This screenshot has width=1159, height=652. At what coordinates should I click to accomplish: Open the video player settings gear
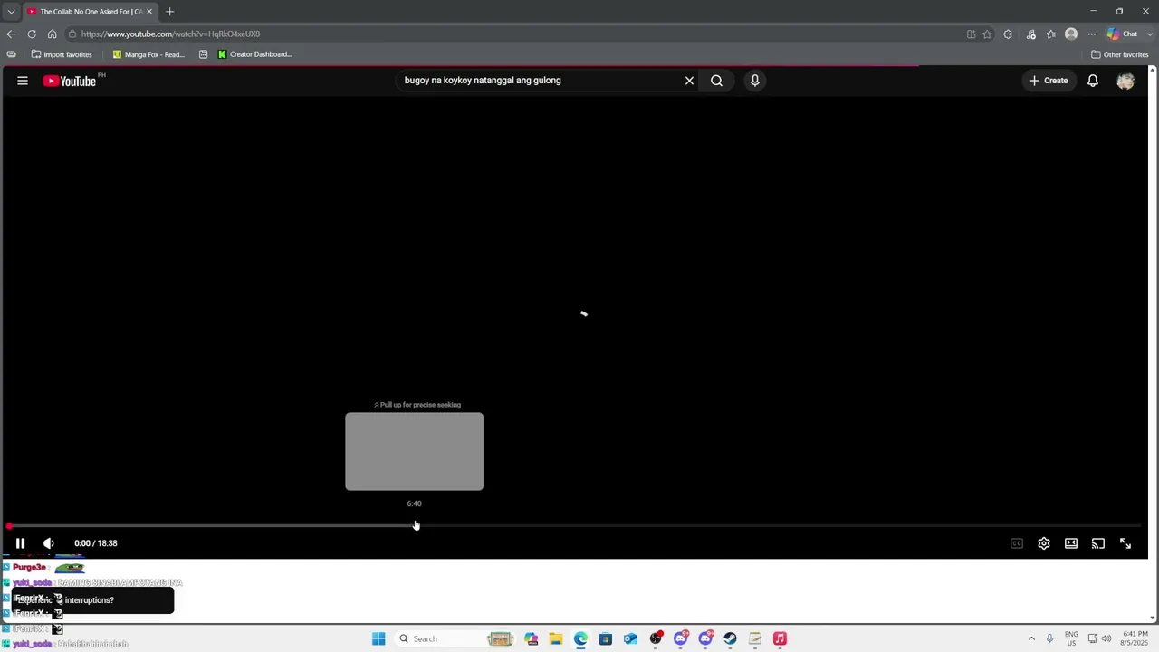(1044, 543)
